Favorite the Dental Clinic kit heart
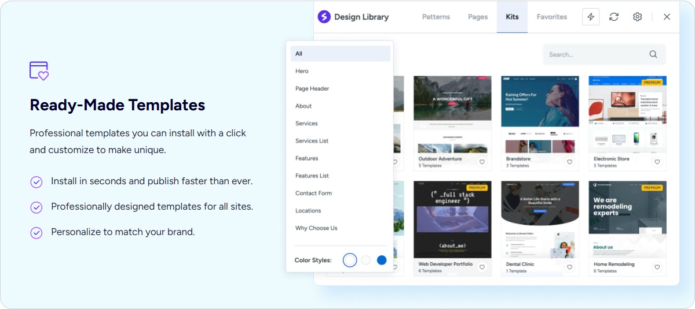This screenshot has height=309, width=695. tap(569, 267)
